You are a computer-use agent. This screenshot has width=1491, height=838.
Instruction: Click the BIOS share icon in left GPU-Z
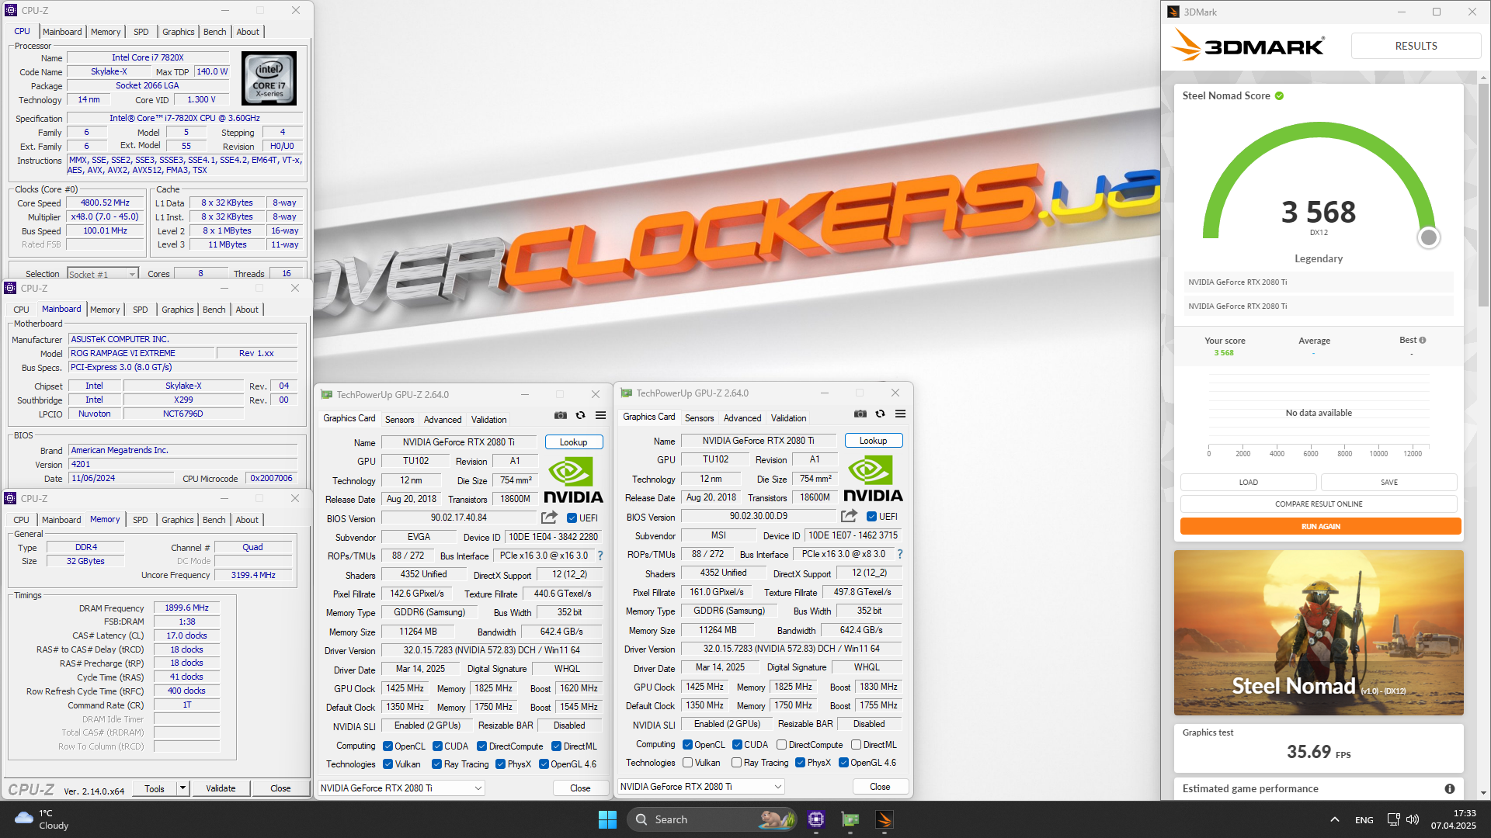[x=549, y=518]
